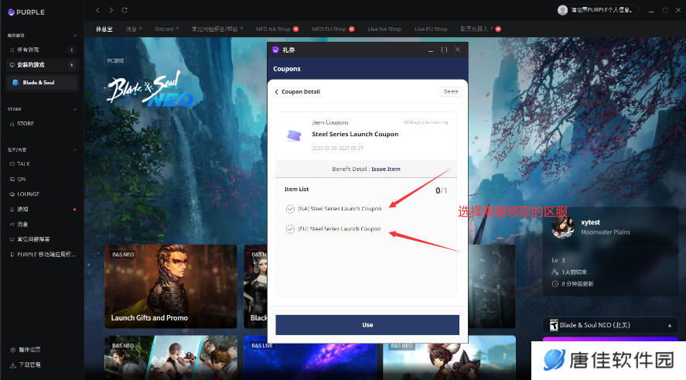Image resolution: width=686 pixels, height=380 pixels.
Task: Open 整体设置 settings at sidebar bottom
Action: click(x=26, y=350)
